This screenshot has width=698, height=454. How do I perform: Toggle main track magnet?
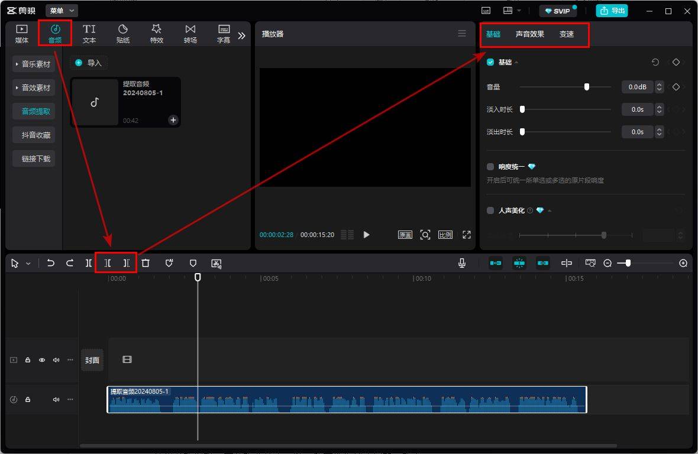(496, 263)
